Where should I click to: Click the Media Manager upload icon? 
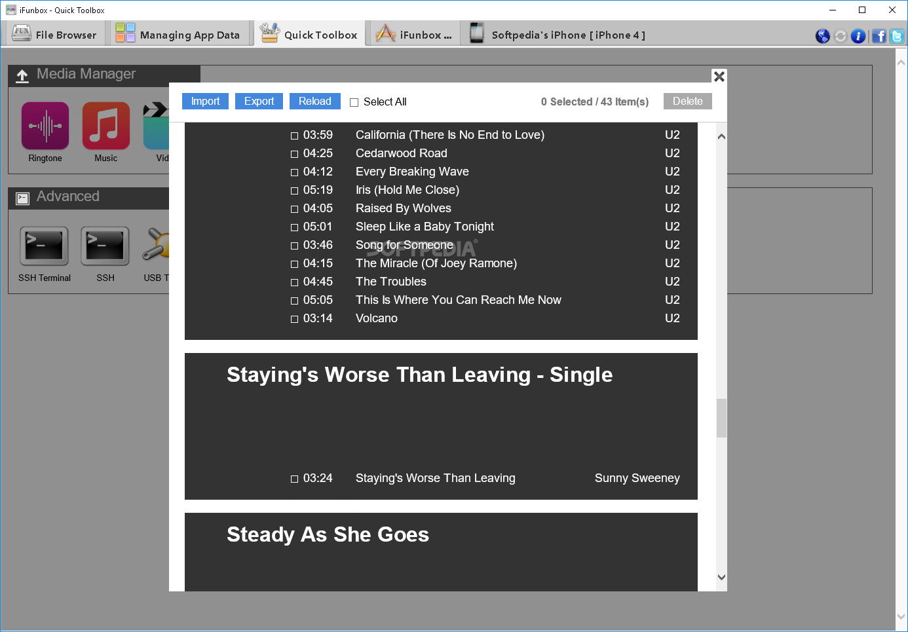click(22, 76)
